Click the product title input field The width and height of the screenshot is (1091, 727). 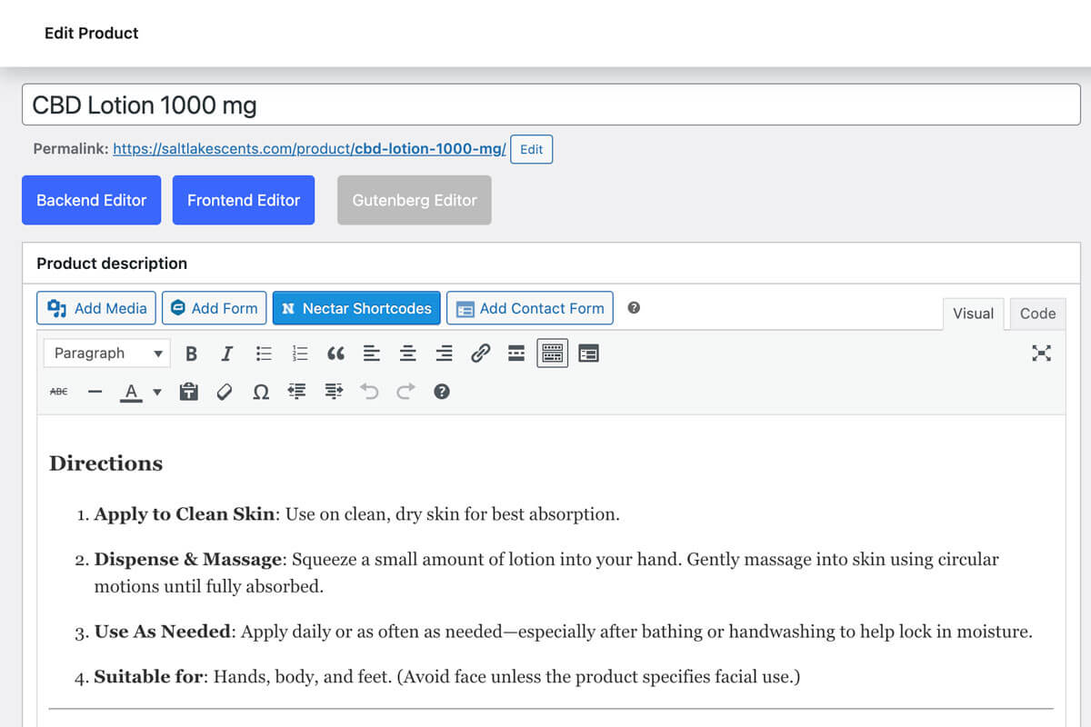(x=545, y=105)
